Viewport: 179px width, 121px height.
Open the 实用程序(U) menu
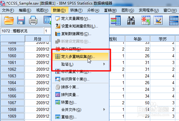point(149,10)
